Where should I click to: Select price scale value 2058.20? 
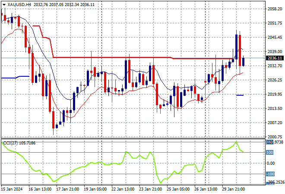click(275, 9)
